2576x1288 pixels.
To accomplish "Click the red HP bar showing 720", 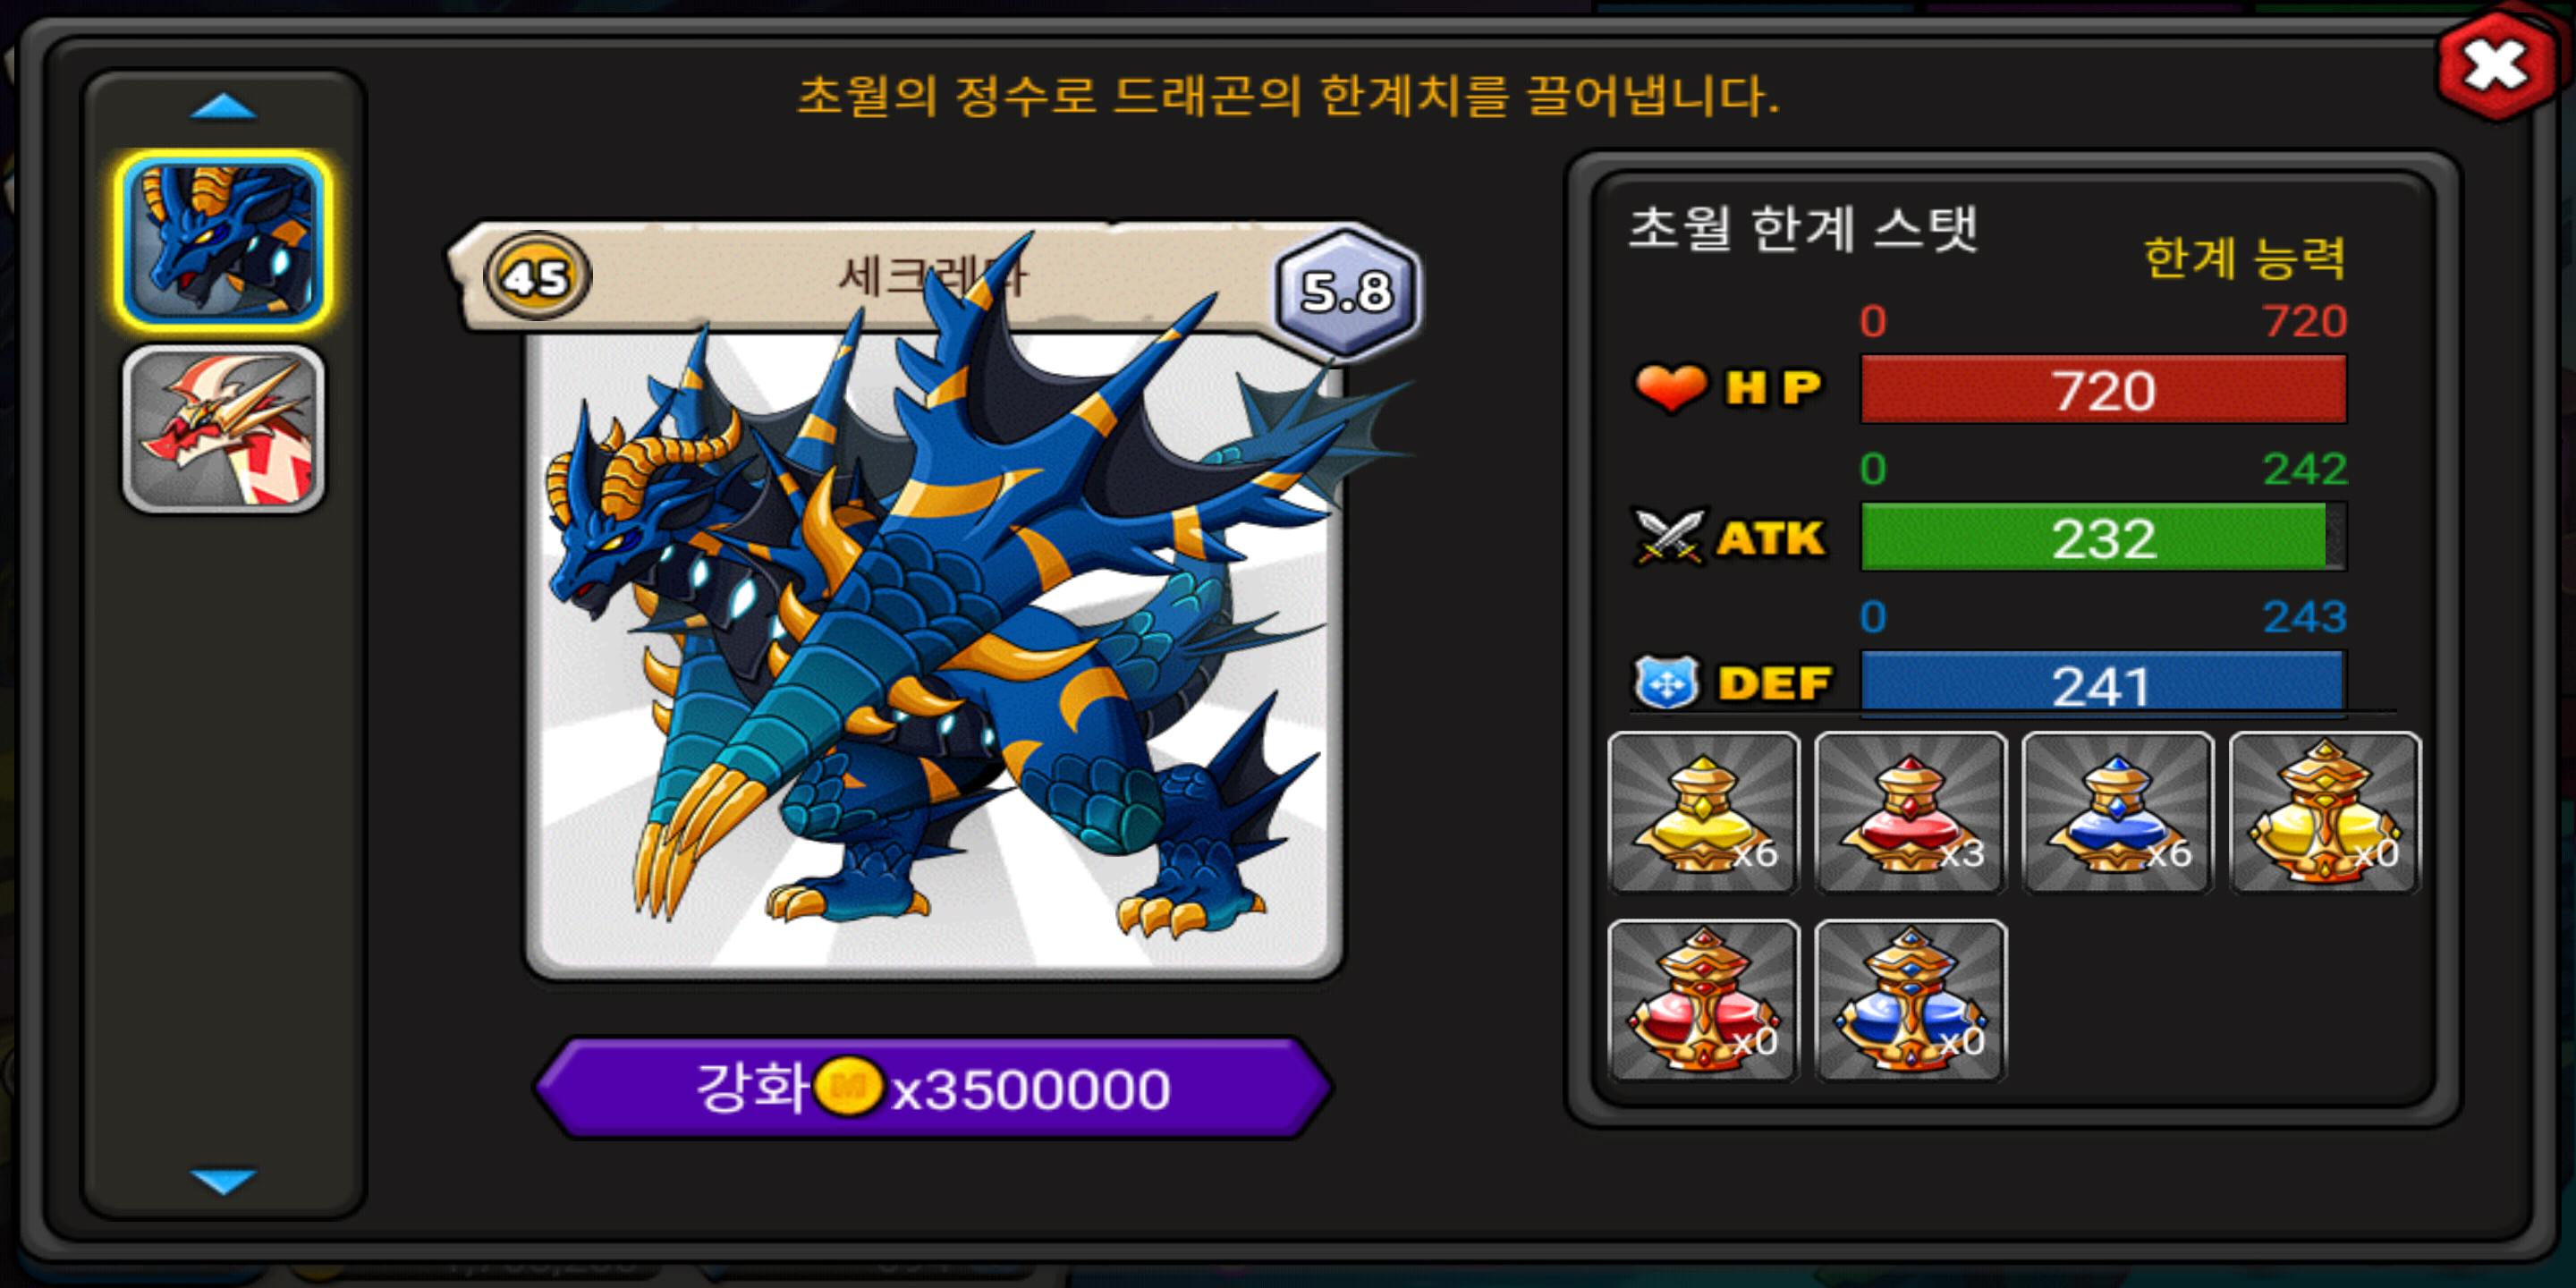I will [x=2103, y=389].
